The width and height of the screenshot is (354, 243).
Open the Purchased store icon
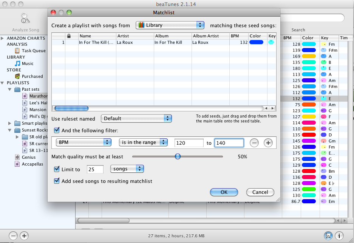[x=17, y=76]
